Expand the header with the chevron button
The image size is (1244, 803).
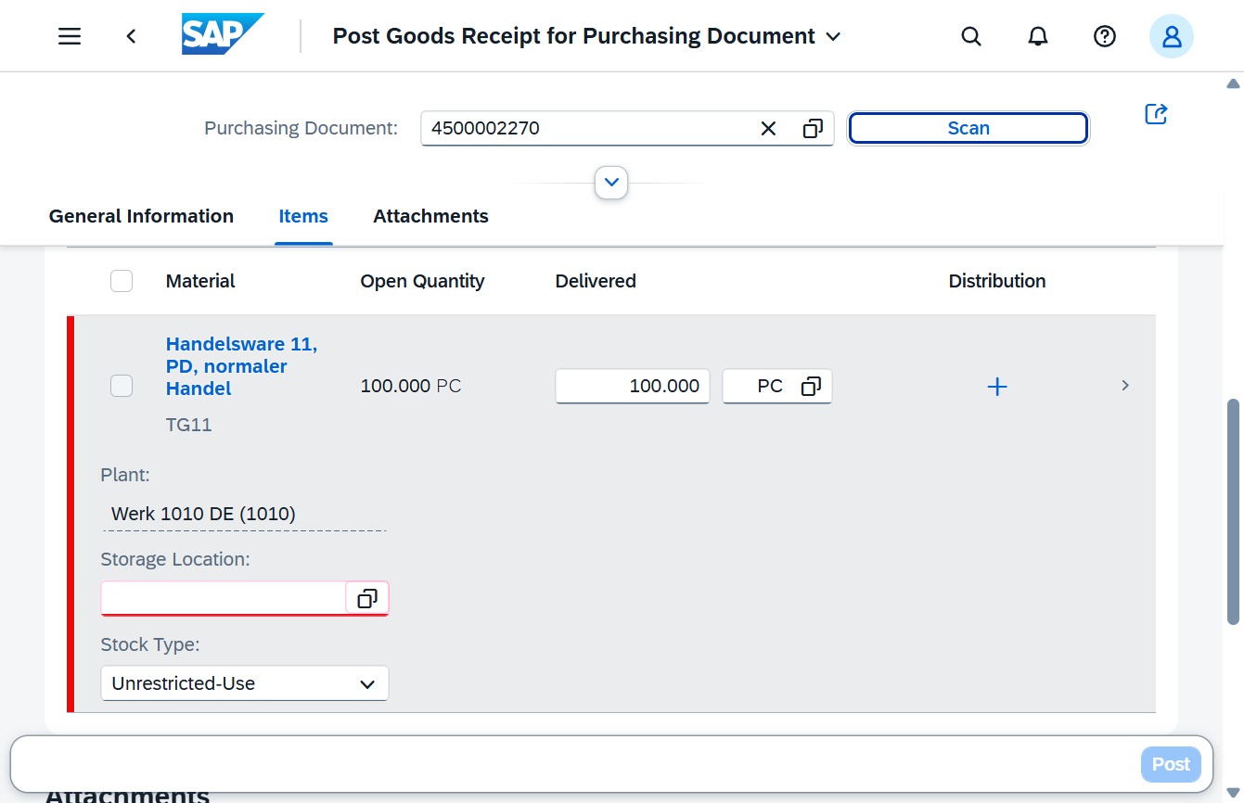(611, 183)
